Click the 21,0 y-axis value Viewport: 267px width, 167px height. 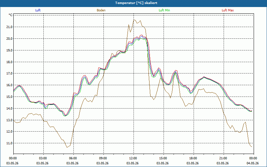coord(10,27)
